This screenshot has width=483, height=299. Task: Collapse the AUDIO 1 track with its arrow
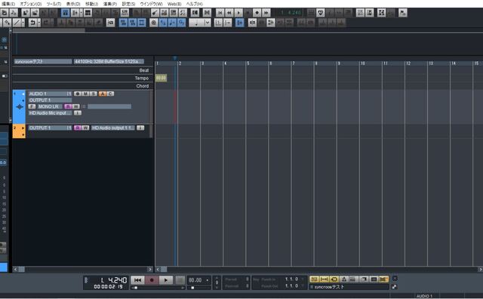(23, 94)
